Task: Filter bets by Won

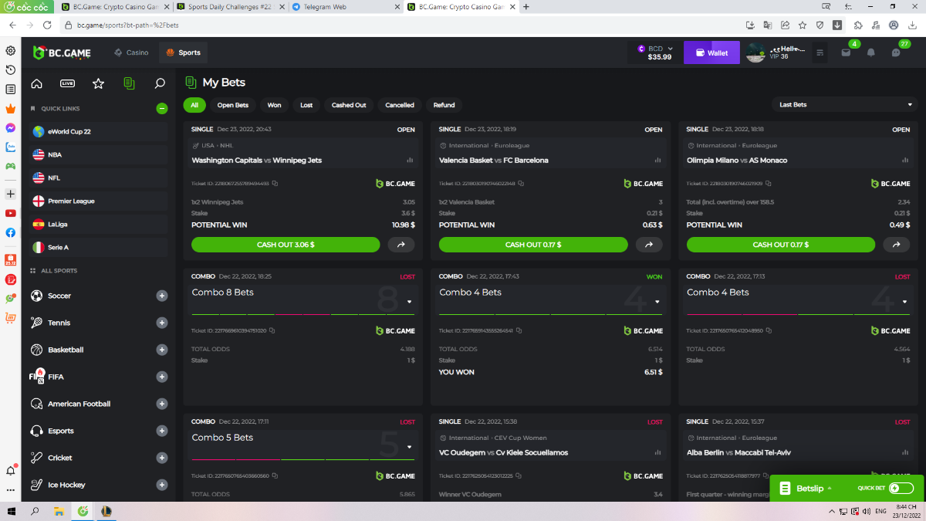Action: [274, 105]
